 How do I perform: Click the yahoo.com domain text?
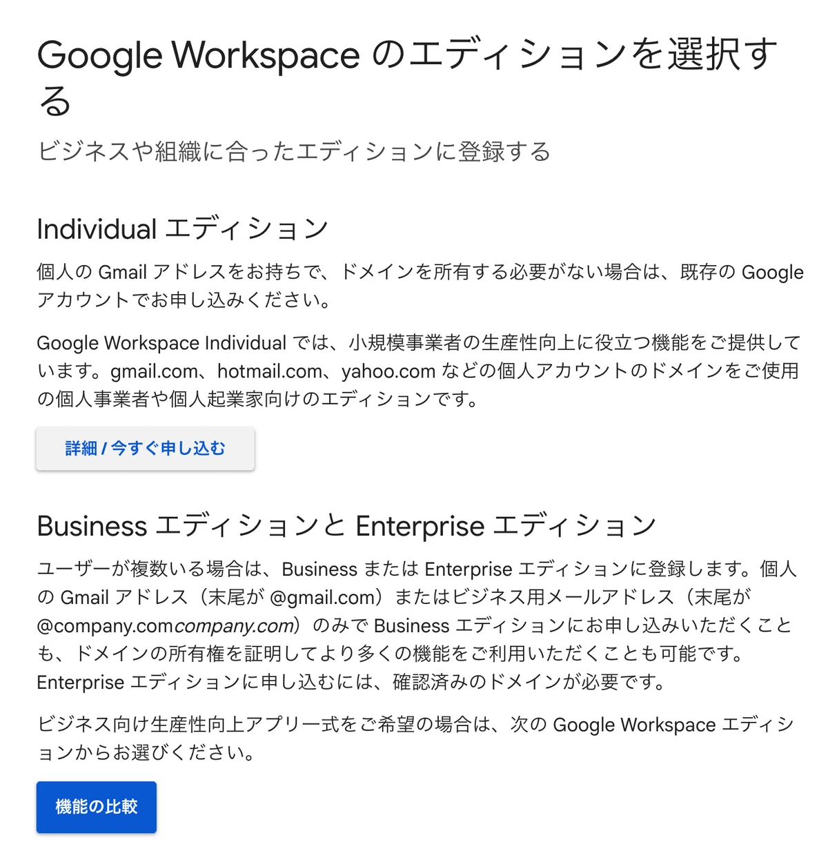[388, 371]
